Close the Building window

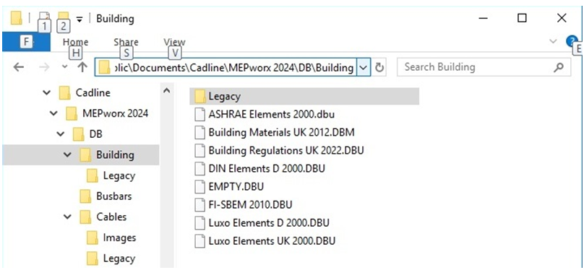point(562,18)
